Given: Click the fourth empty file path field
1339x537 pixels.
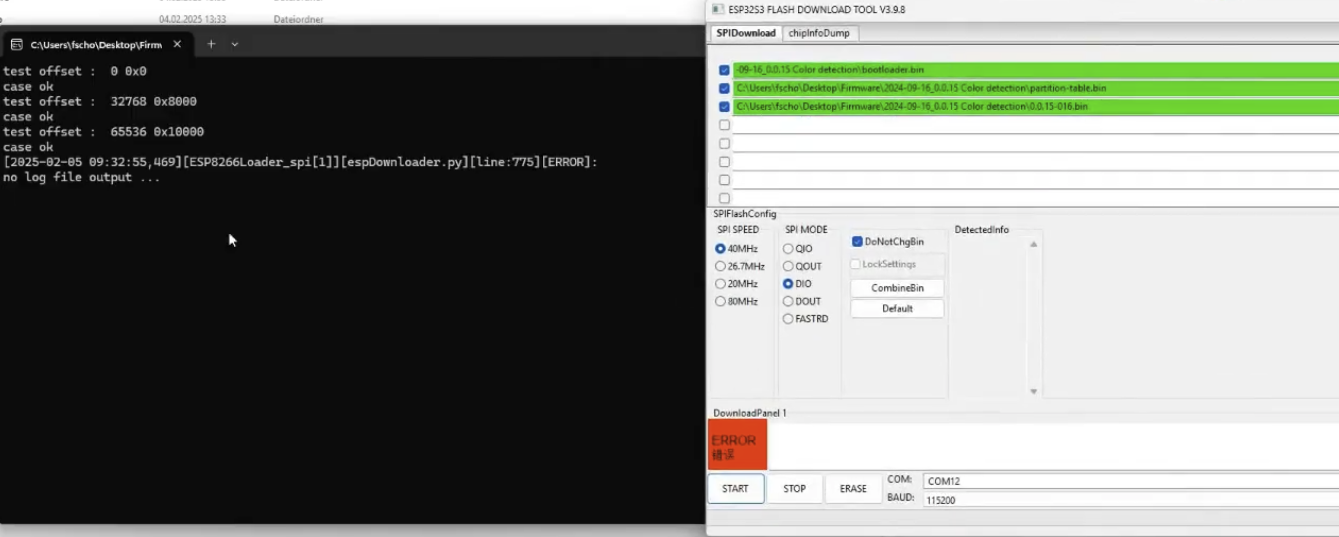Looking at the screenshot, I should tap(1035, 125).
